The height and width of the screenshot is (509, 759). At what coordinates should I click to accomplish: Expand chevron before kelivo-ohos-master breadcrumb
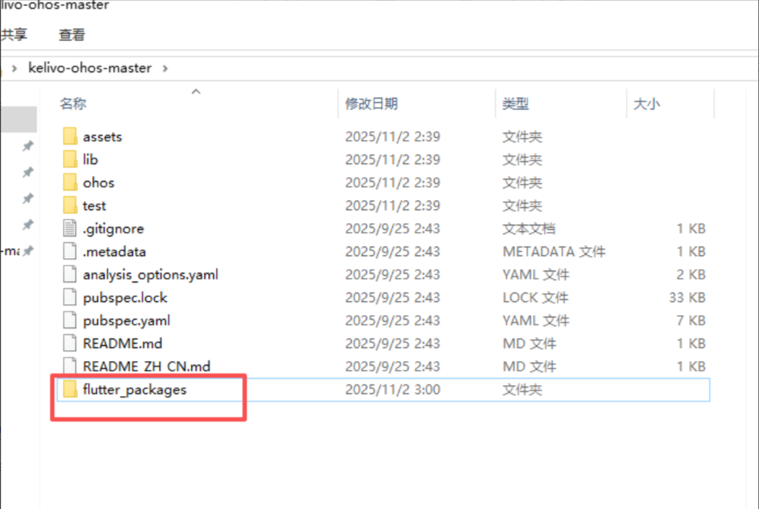click(x=15, y=68)
